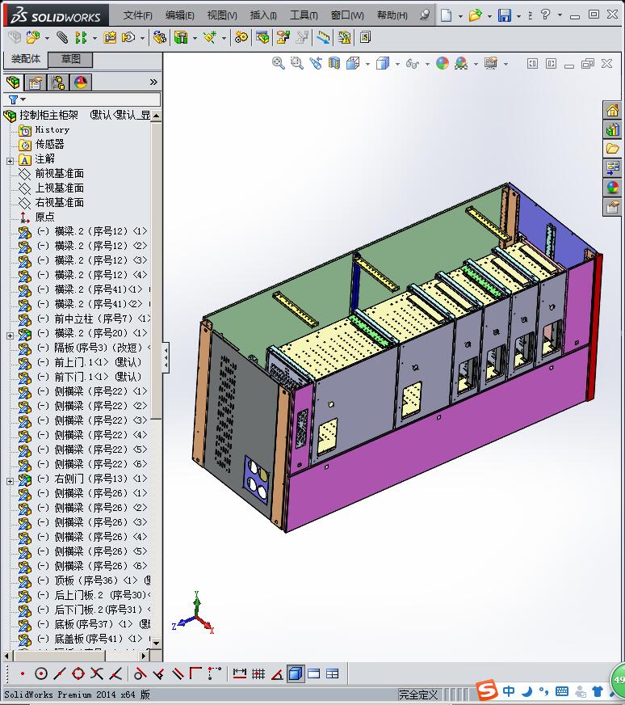Click the Hide/Show Items glasses icon
625x705 pixels.
(x=412, y=63)
